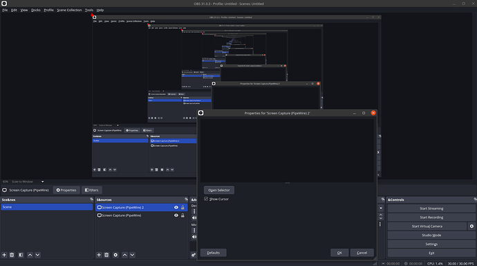Add a new source with plus icon
This screenshot has width=477, height=266.
tap(99, 255)
